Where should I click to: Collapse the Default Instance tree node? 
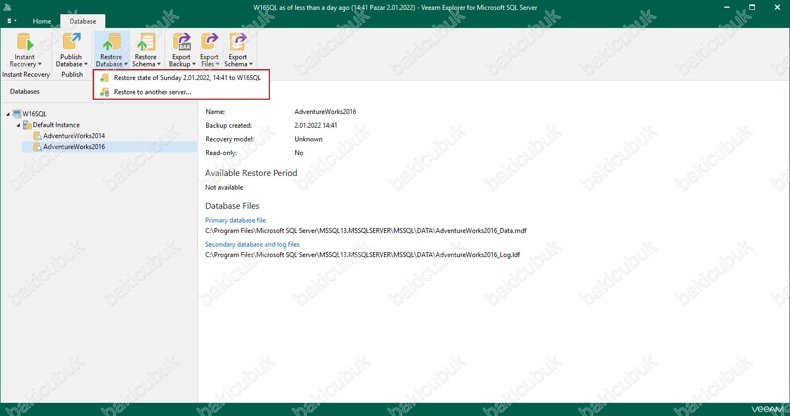click(18, 125)
